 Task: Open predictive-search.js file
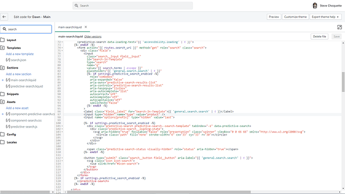click(x=22, y=126)
